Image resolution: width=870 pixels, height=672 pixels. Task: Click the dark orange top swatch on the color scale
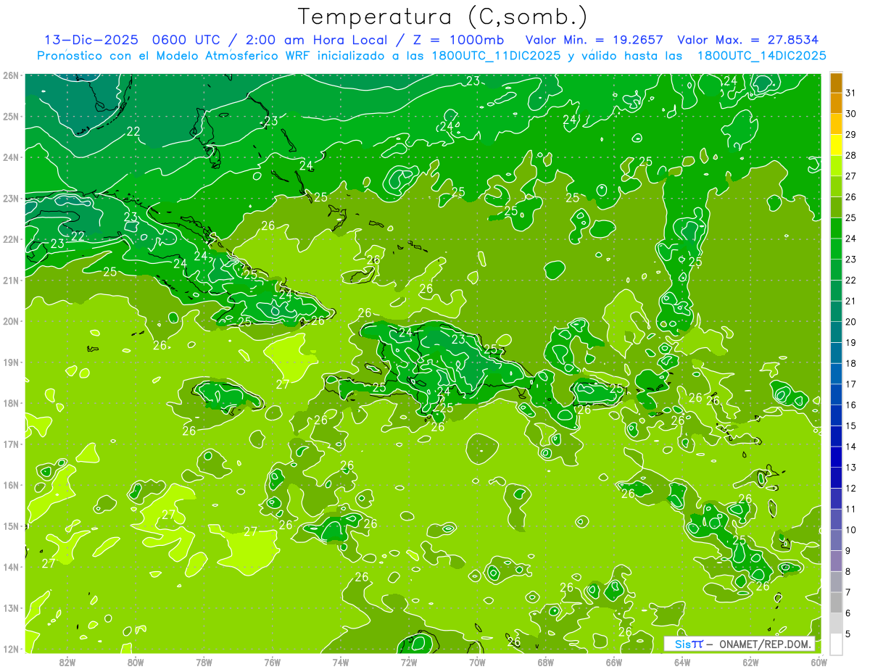(837, 83)
